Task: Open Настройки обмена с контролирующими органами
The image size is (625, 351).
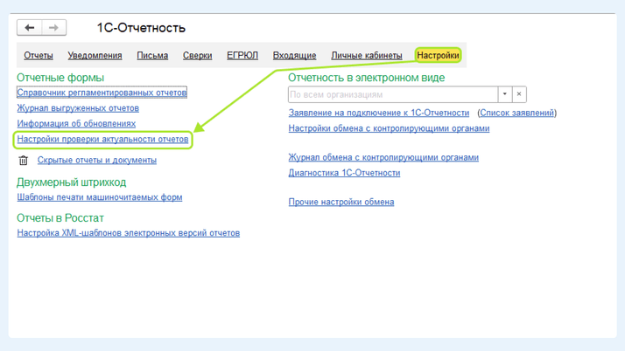Action: [389, 128]
